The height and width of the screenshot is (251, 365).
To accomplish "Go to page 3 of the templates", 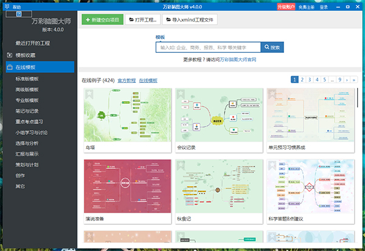I will [310, 80].
